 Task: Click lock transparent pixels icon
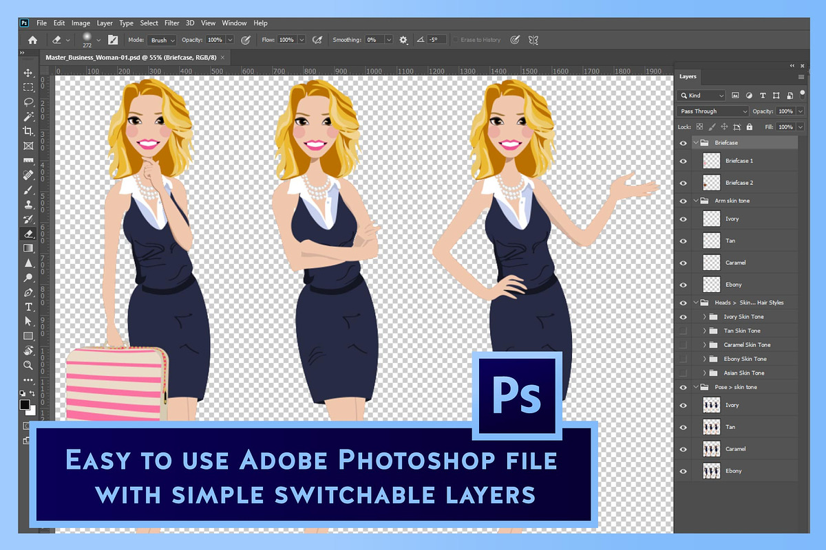point(699,127)
